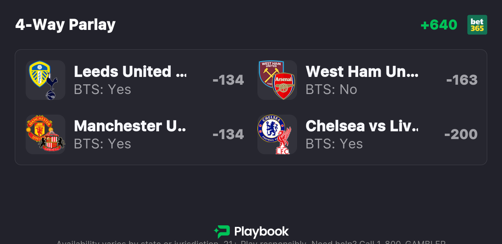Click BTS: Yes under Leeds United
The width and height of the screenshot is (502, 244).
(103, 90)
